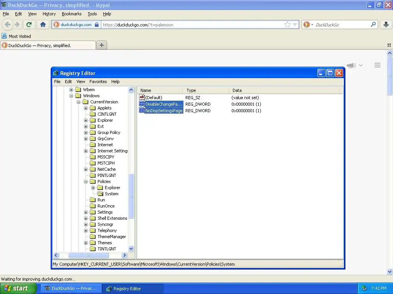Expand the Applets registry key

tap(86, 108)
